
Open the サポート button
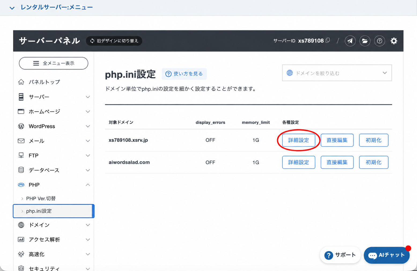tap(340, 255)
